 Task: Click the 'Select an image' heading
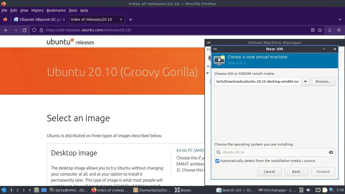[78, 118]
